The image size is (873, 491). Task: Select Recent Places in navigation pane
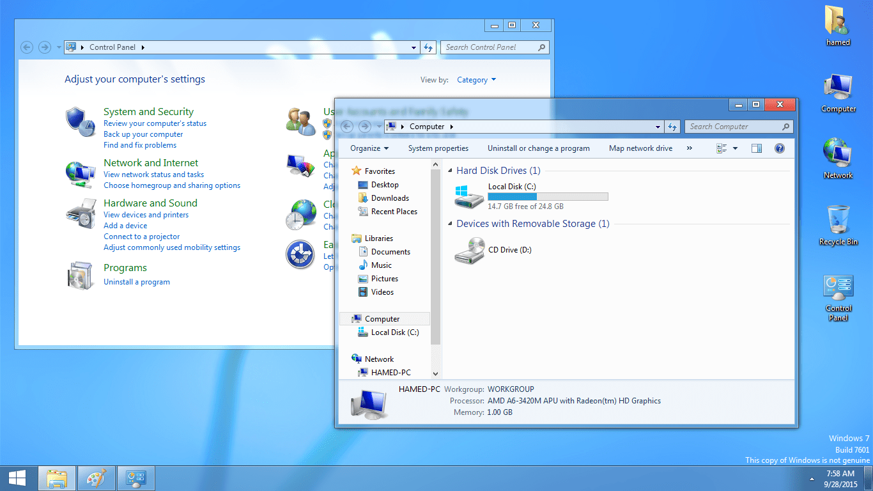tap(394, 212)
